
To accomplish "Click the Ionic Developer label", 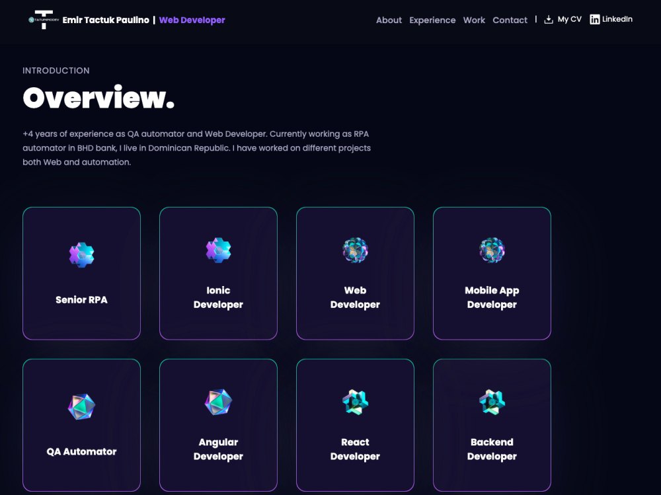I will [218, 297].
